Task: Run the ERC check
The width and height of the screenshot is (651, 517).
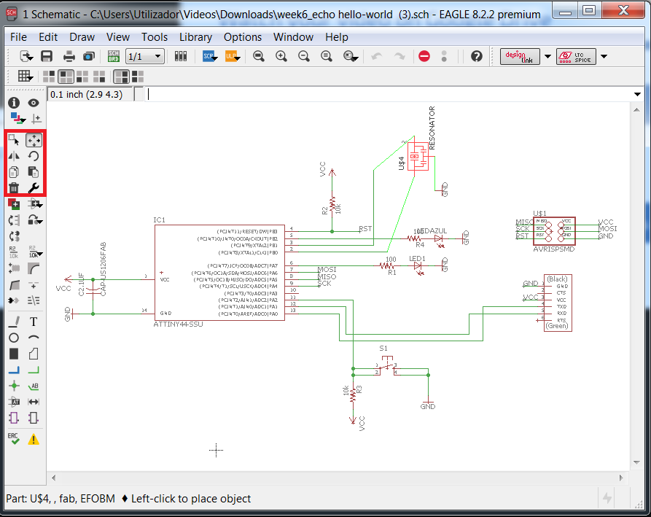Action: point(14,439)
